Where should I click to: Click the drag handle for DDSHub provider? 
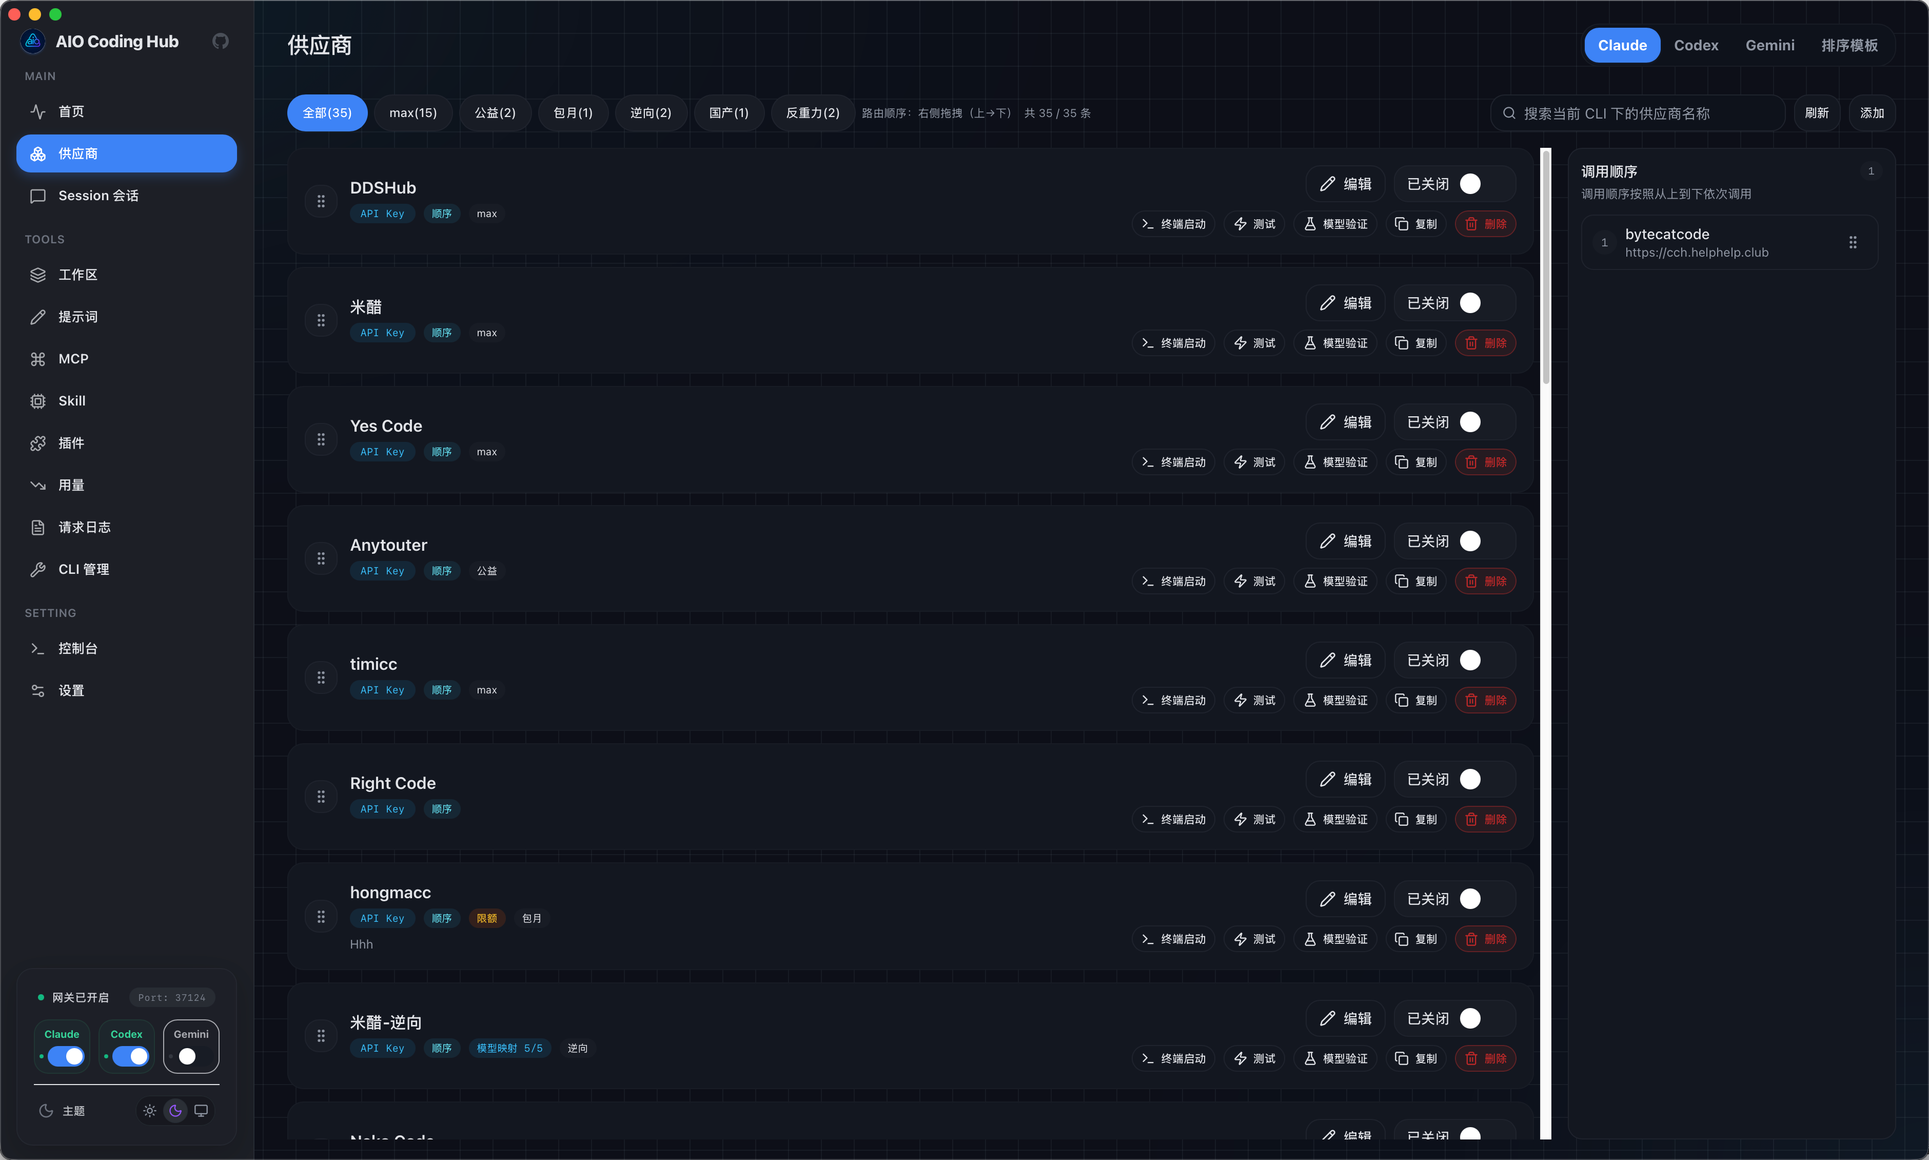point(321,202)
